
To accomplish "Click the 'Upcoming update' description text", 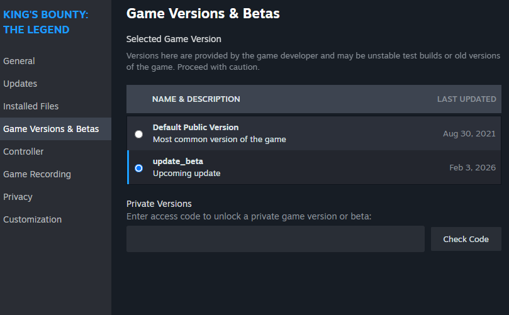I will point(186,174).
